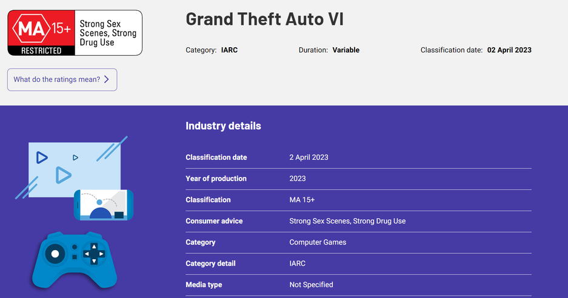The image size is (568, 298).
Task: Click the Computer Games category value
Action: point(318,242)
